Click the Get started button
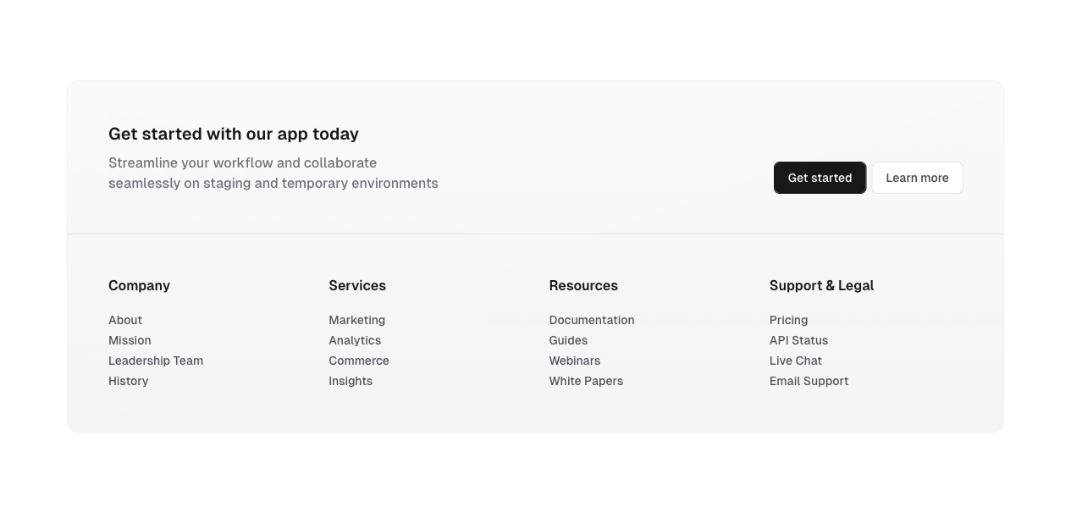 [x=820, y=178]
